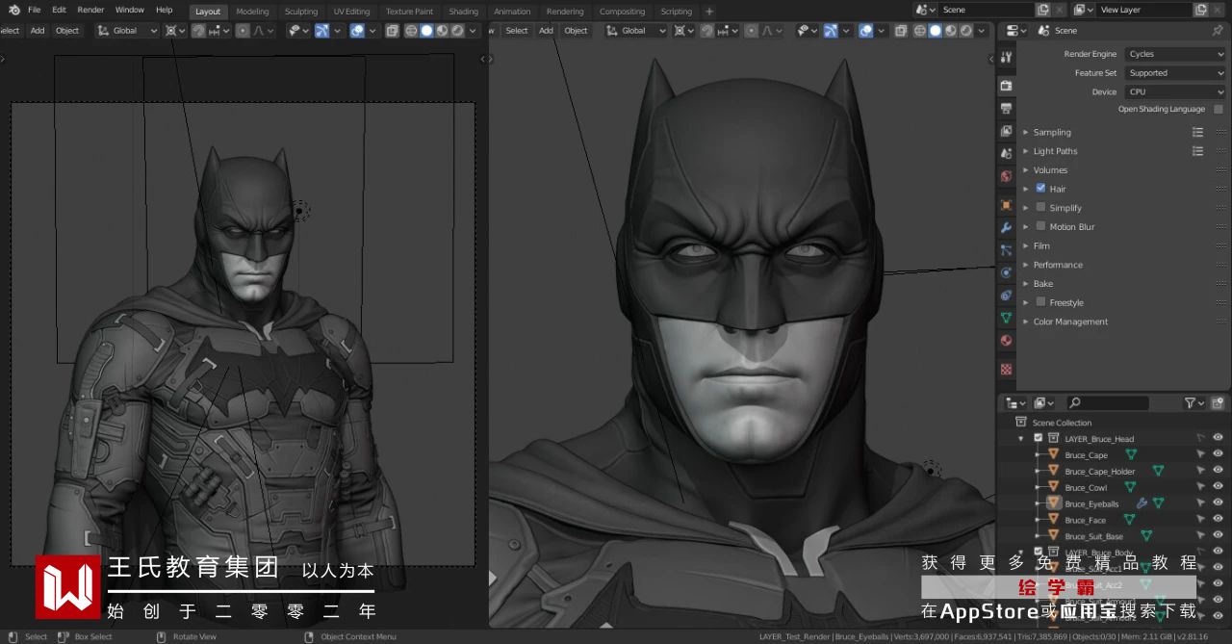Open the Render Engine dropdown showing Cycles
This screenshot has width=1232, height=644.
pyautogui.click(x=1175, y=54)
